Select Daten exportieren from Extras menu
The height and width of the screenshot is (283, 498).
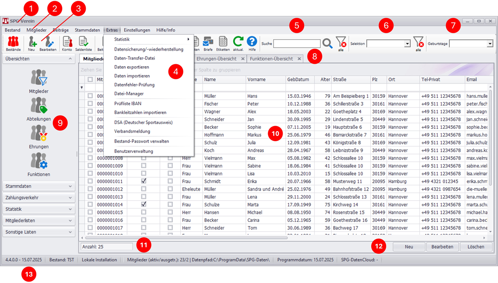132,67
